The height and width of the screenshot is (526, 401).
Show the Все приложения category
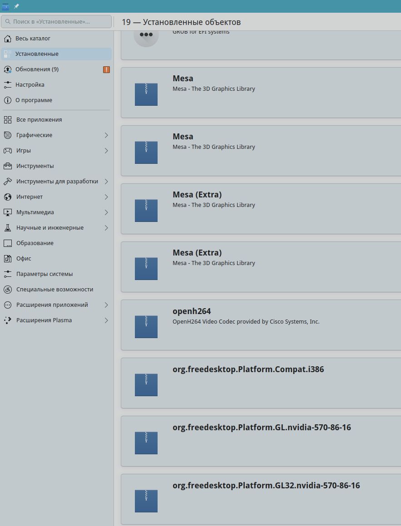[x=56, y=119]
